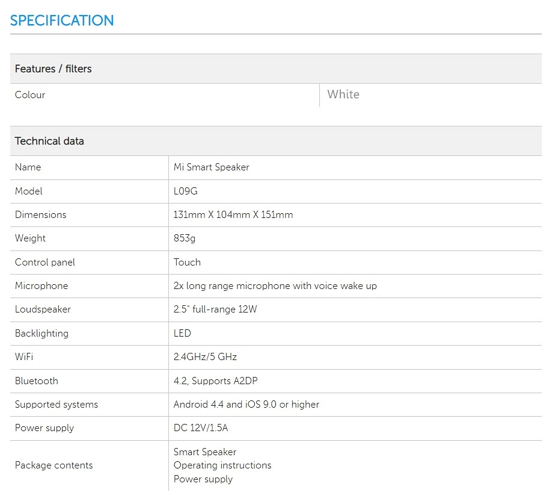The image size is (552, 504).
Task: Click the Features / filters section header
Action: pyautogui.click(x=54, y=69)
